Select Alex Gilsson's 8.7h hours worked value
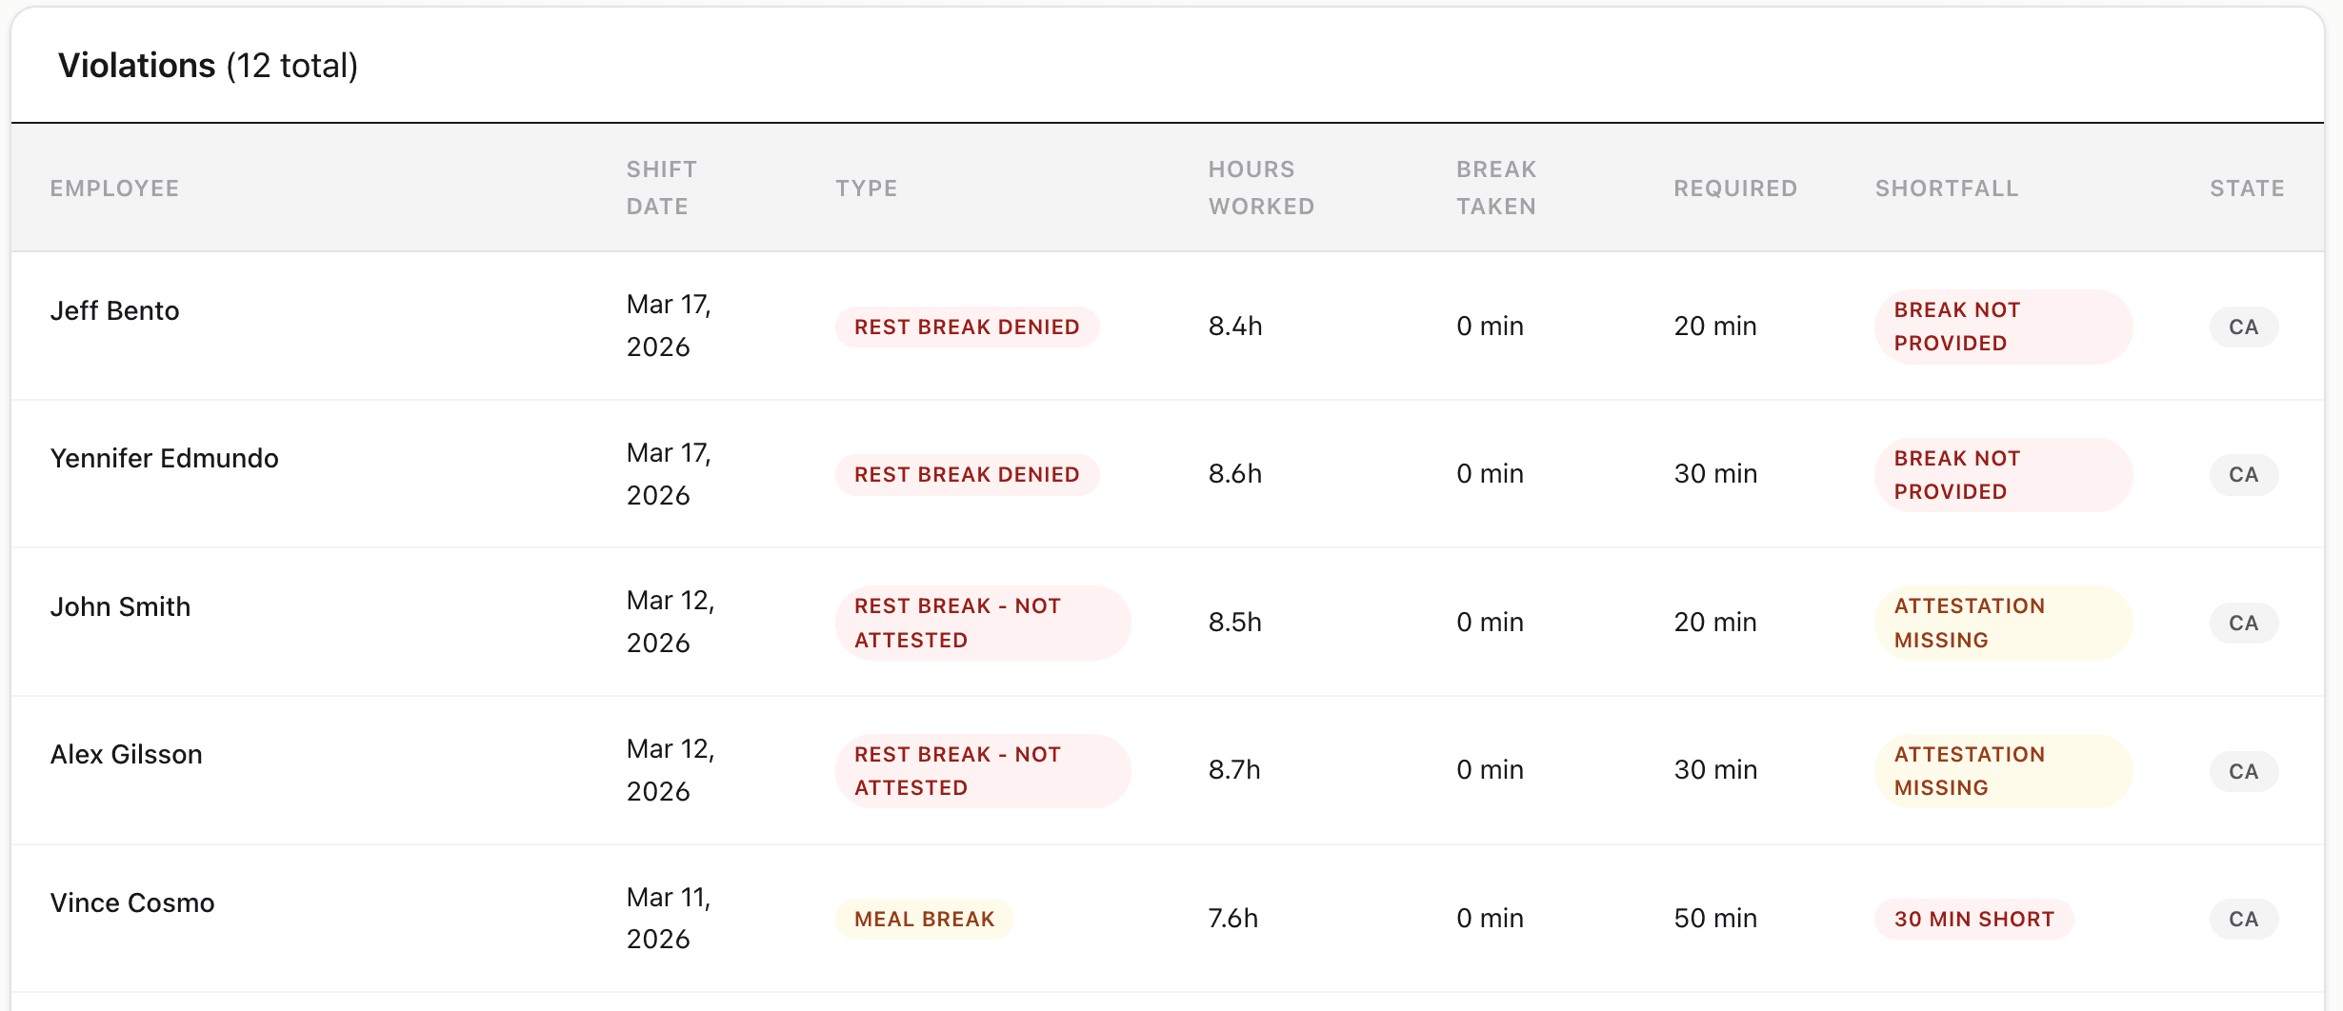 click(1233, 770)
